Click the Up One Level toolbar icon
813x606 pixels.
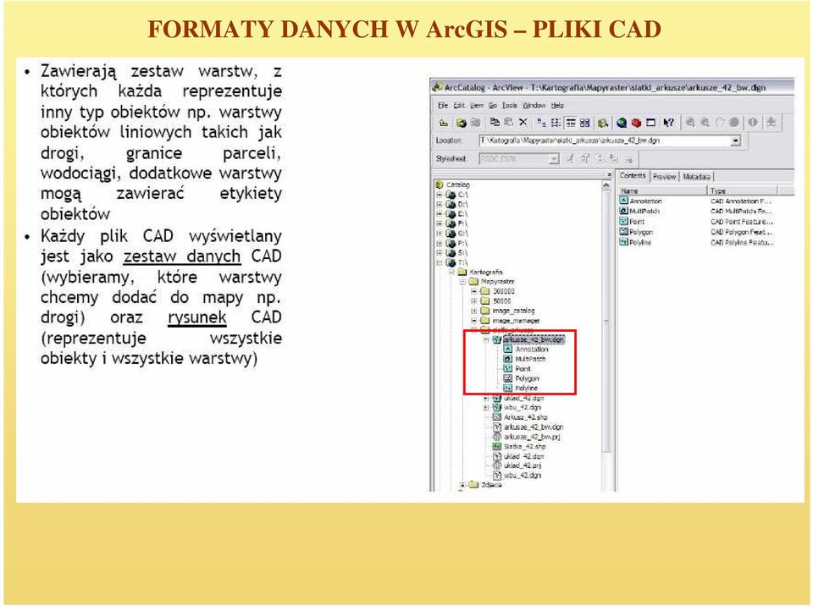pos(444,123)
